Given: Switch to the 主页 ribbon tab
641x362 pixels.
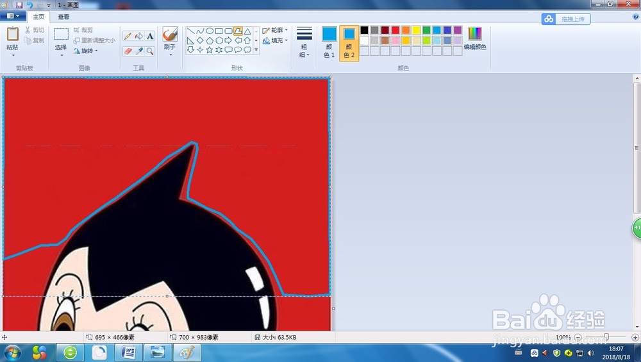Looking at the screenshot, I should [38, 17].
